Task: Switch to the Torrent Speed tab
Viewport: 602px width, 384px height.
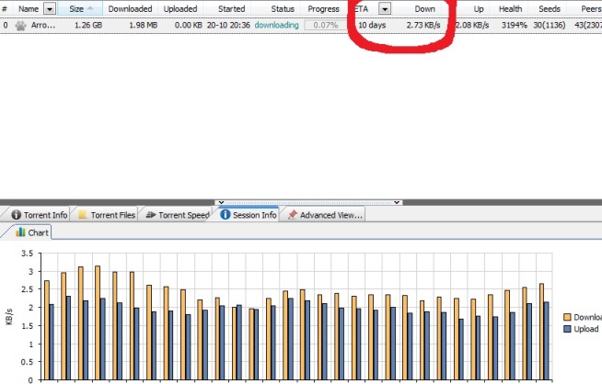Action: (x=178, y=215)
